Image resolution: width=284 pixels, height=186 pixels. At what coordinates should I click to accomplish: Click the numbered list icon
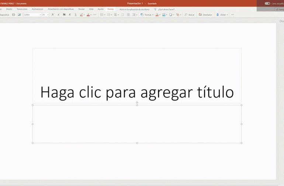108,15
